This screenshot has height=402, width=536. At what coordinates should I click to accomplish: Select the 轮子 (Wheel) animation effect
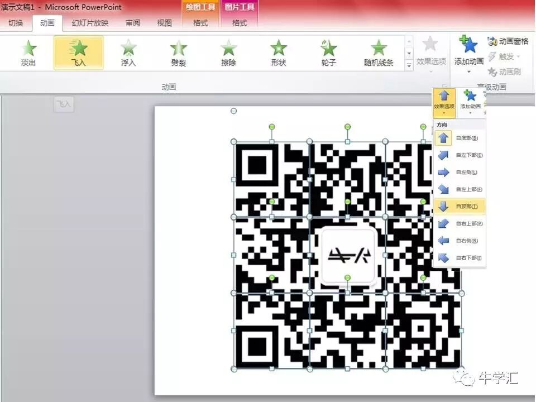[328, 52]
